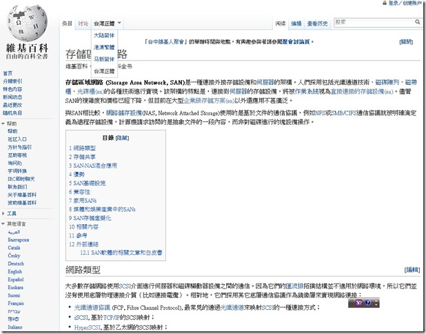Click the search magnifier icon
Viewport: 426px width, 334px height.
pos(417,22)
